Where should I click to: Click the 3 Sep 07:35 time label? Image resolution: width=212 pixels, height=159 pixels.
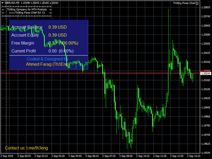tap(109, 156)
